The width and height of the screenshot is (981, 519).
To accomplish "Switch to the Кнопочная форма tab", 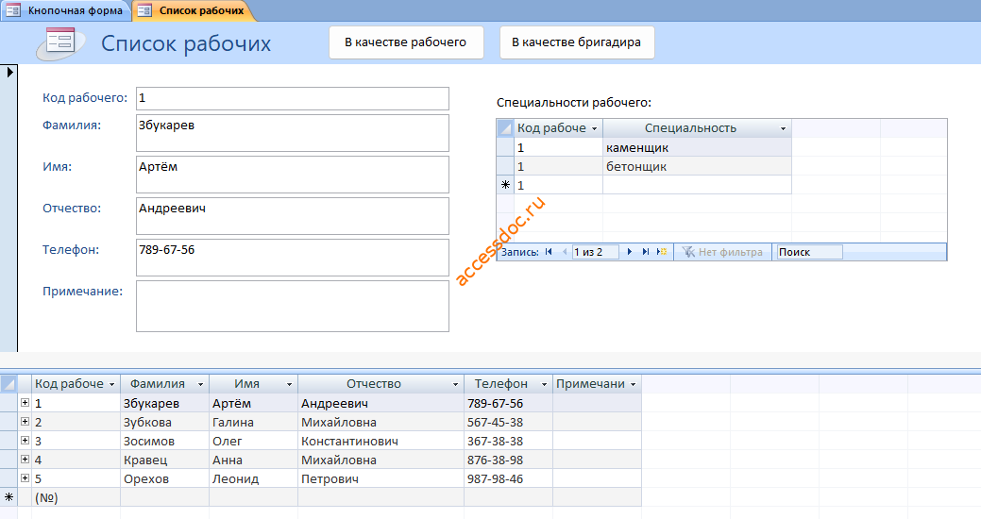I will pos(66,10).
